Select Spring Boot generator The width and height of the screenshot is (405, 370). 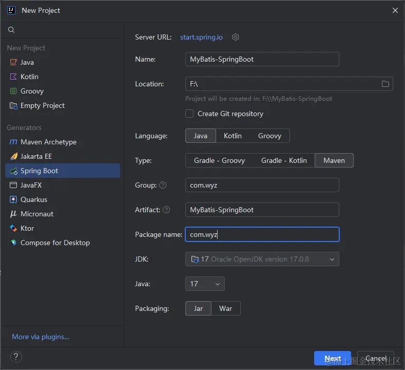[x=63, y=171]
